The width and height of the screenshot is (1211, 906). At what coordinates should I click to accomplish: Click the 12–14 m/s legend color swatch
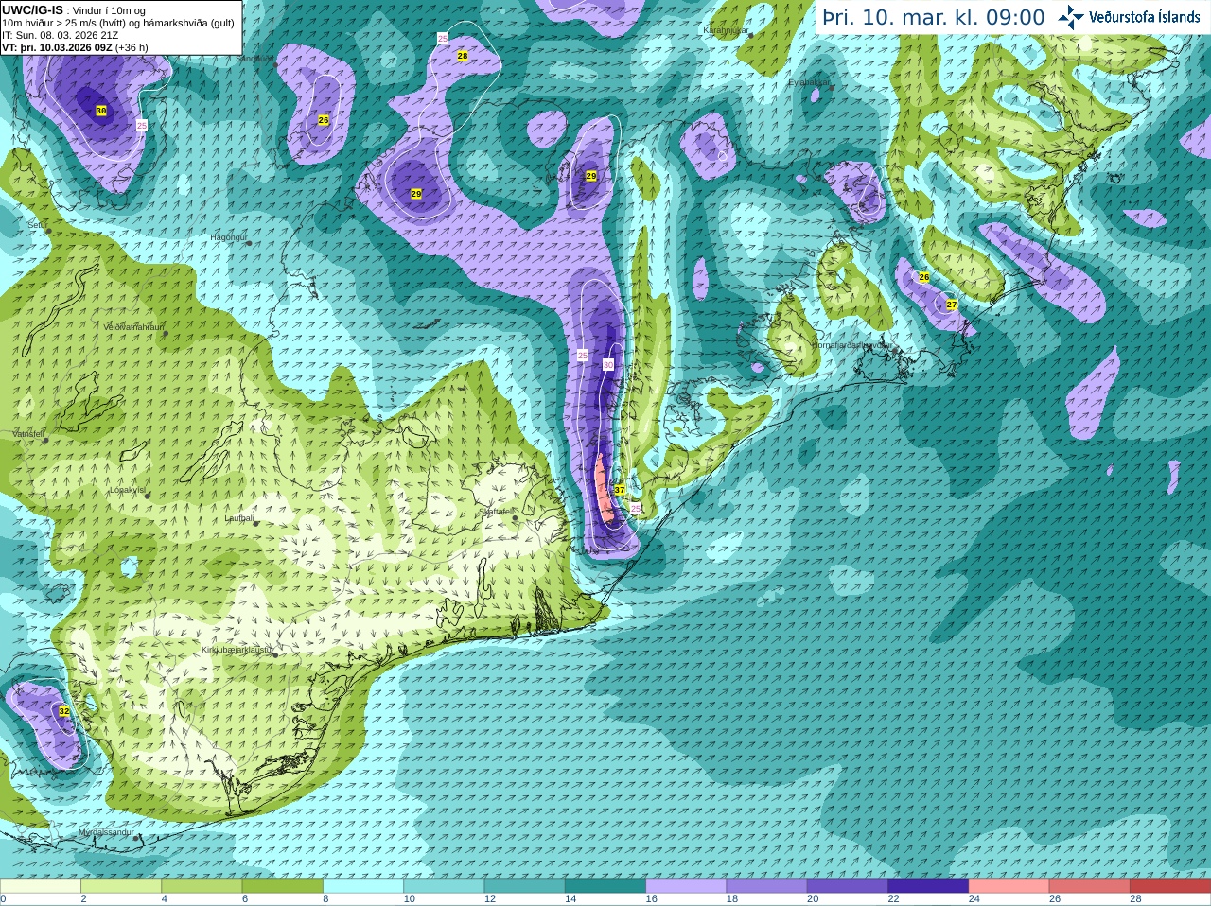(x=525, y=886)
